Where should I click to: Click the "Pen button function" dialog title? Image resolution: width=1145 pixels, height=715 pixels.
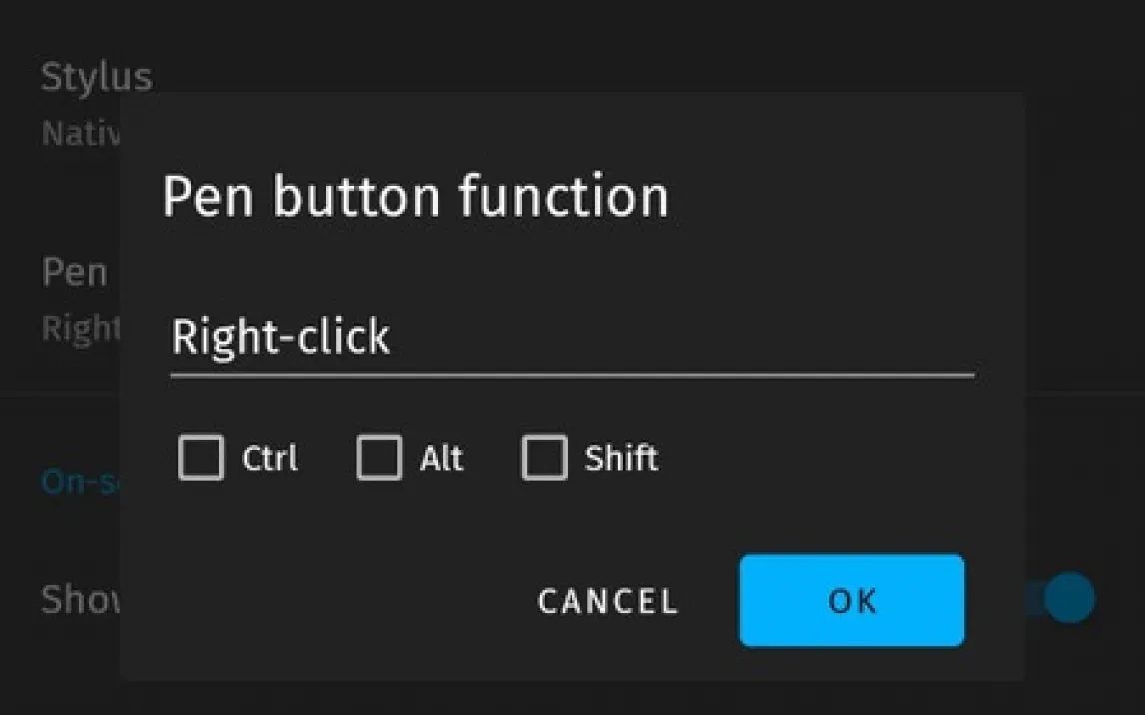click(x=415, y=196)
